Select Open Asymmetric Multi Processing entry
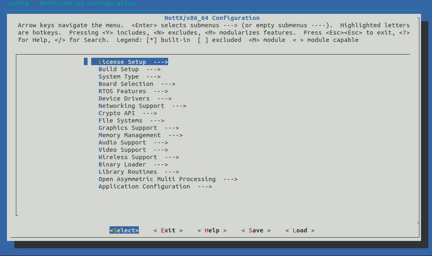Screen dimensions: 432x256 (x=168, y=179)
